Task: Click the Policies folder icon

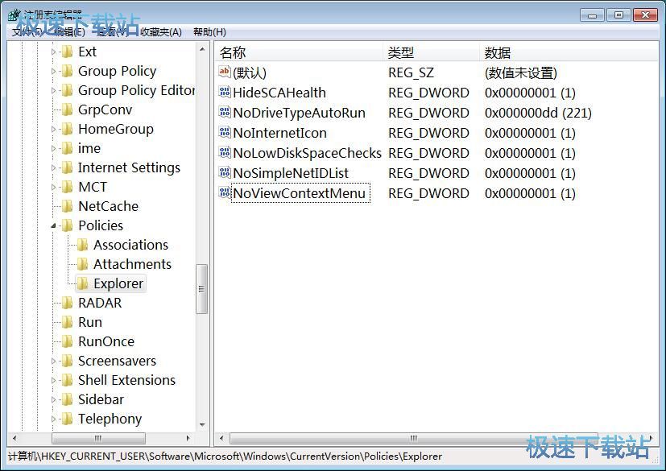Action: (x=67, y=225)
